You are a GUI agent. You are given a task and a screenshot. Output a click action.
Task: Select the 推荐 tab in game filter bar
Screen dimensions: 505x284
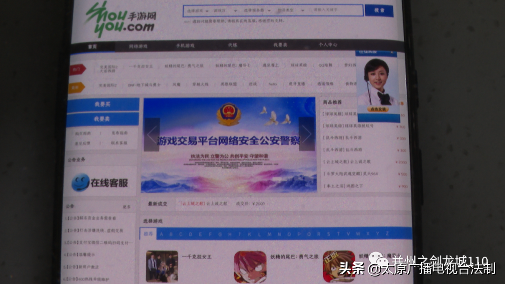click(x=149, y=233)
